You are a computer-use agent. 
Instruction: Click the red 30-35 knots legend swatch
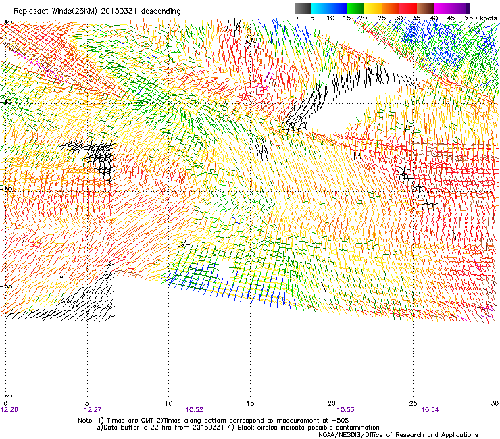click(408, 8)
